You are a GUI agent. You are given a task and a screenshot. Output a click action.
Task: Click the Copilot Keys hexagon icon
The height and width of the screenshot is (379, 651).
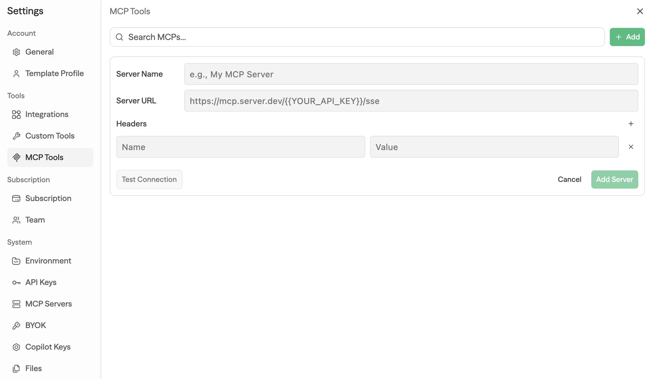pos(16,347)
